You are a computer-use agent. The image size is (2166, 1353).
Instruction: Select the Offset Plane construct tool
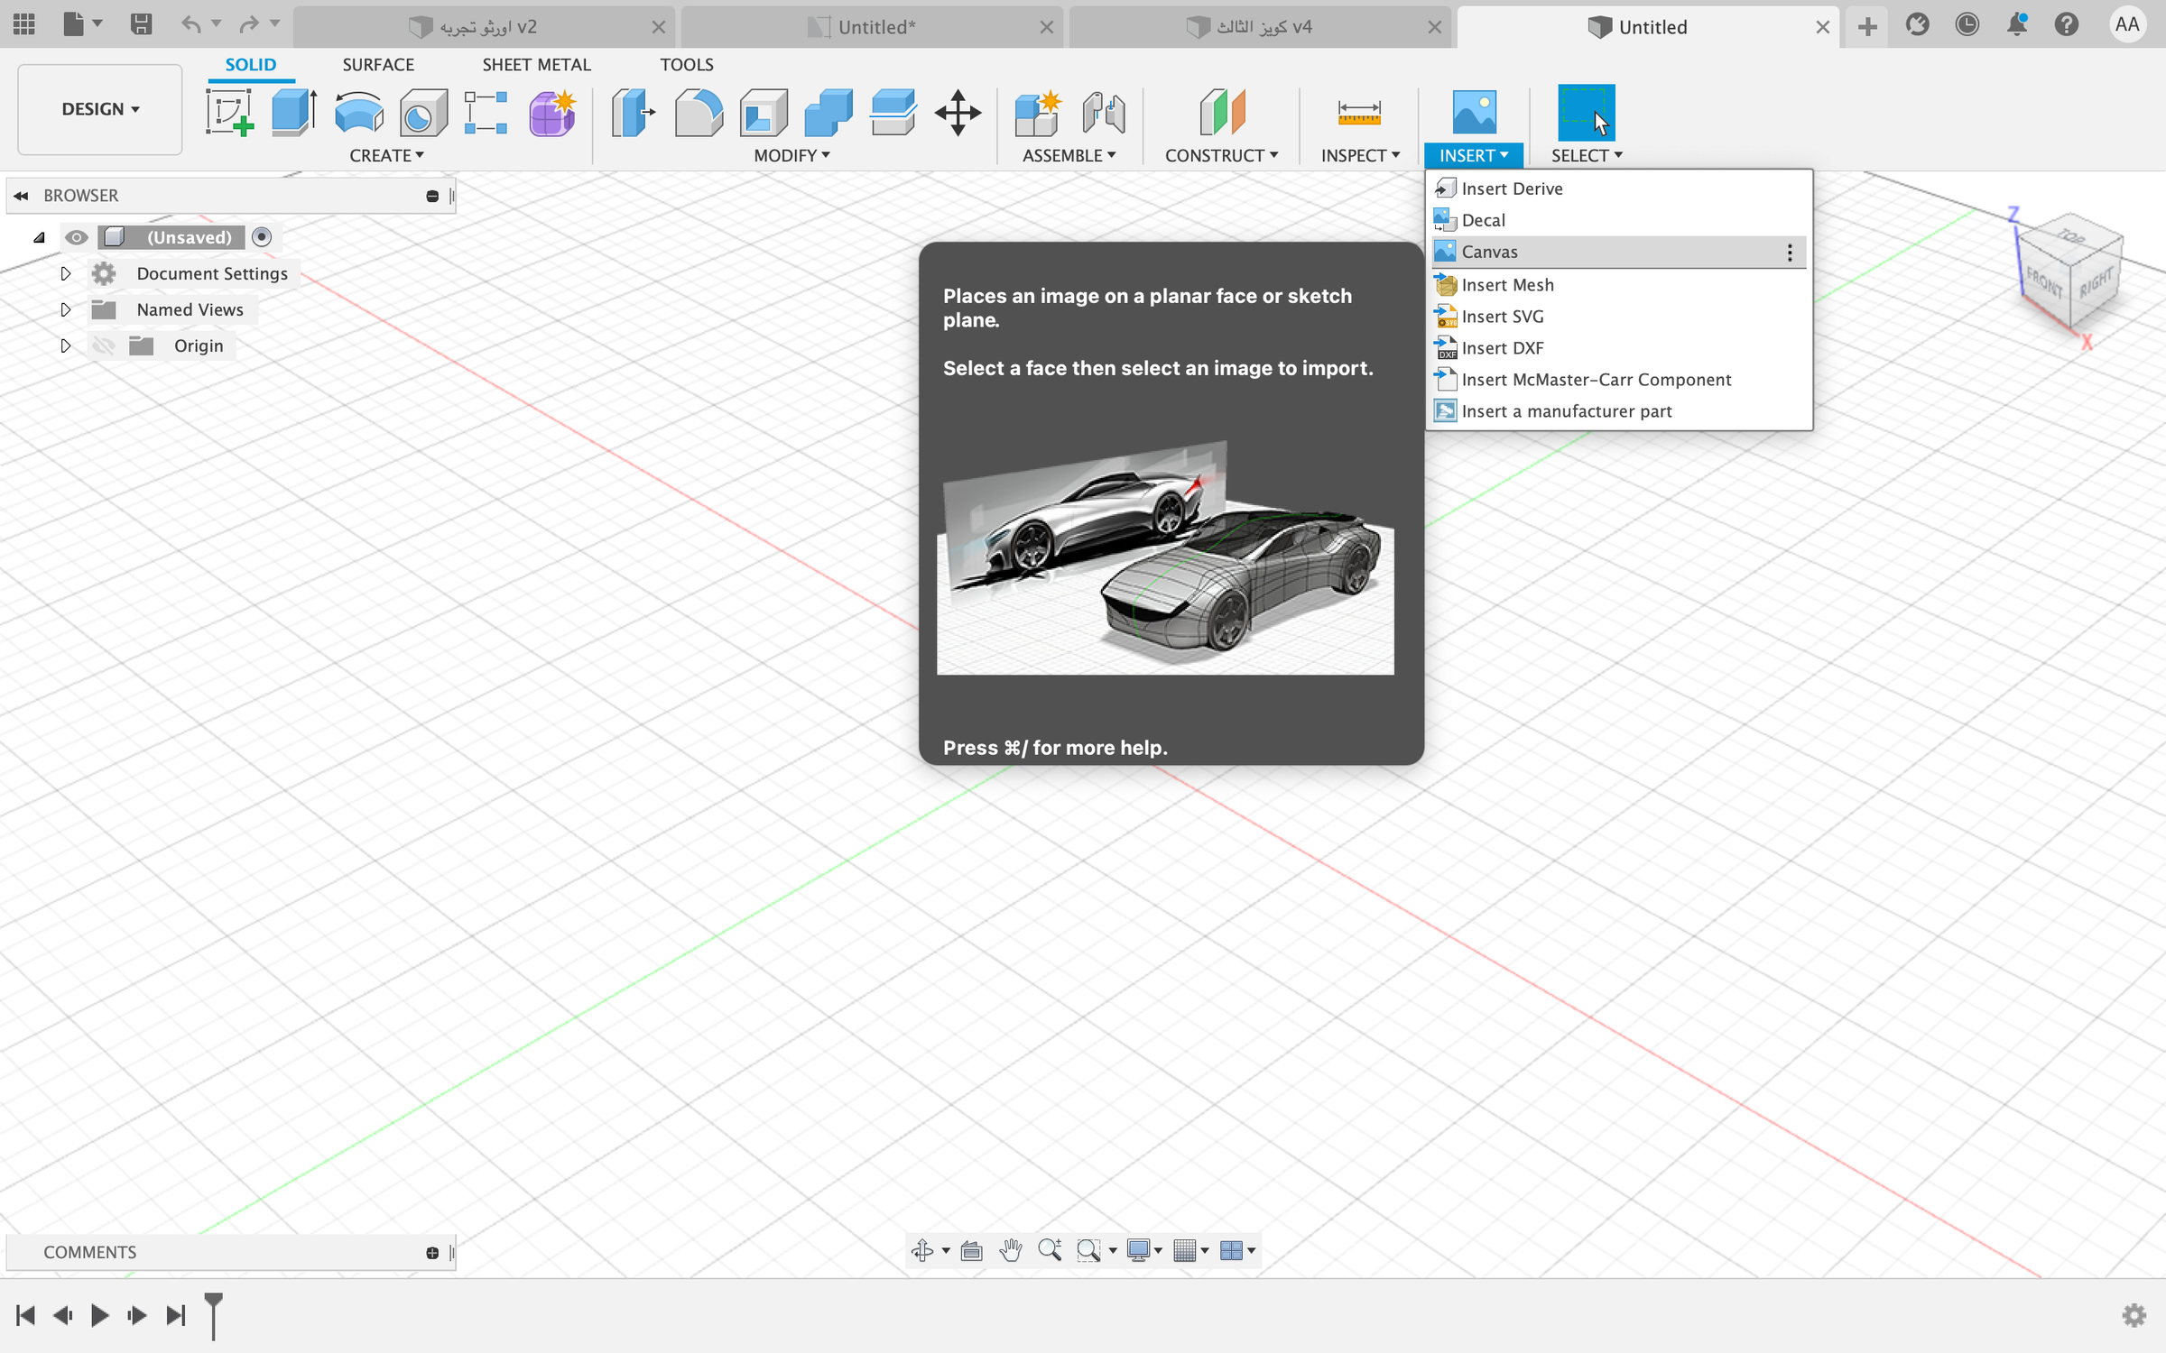click(1222, 113)
